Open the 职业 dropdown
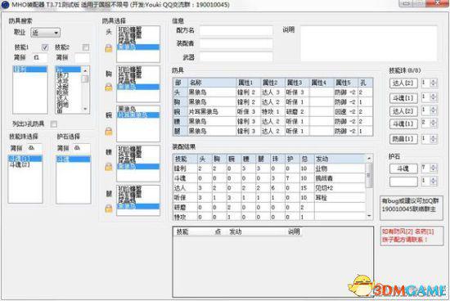The image size is (450, 301). 45,33
